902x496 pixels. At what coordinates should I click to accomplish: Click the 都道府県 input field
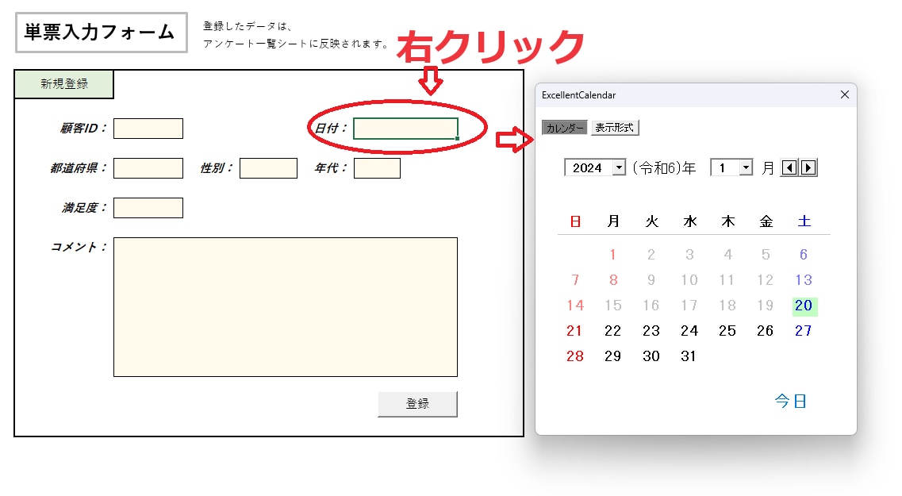148,168
